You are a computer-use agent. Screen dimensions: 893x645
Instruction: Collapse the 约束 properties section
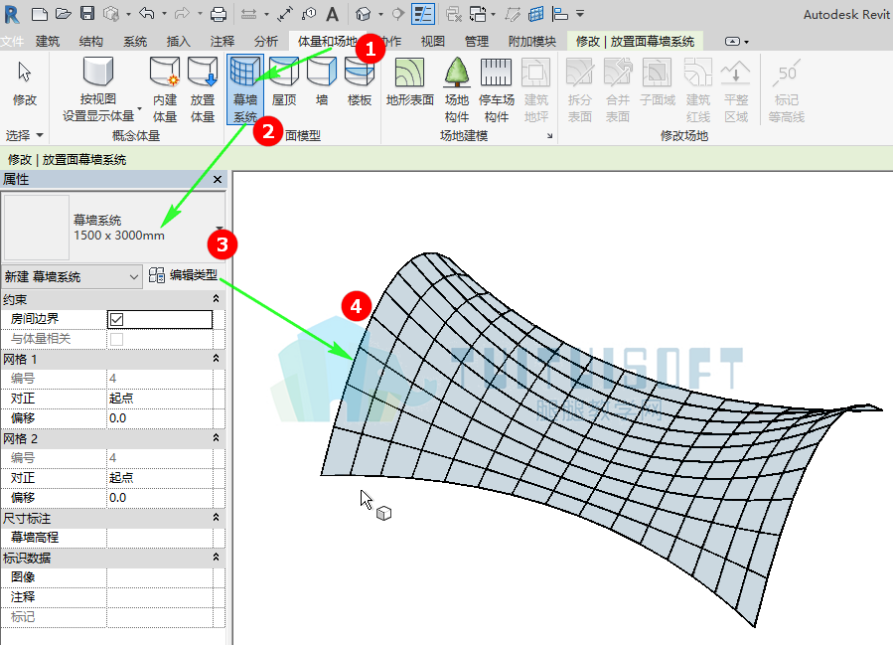click(x=216, y=298)
